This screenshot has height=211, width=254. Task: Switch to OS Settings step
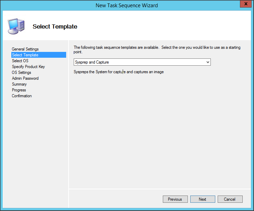coord(21,73)
